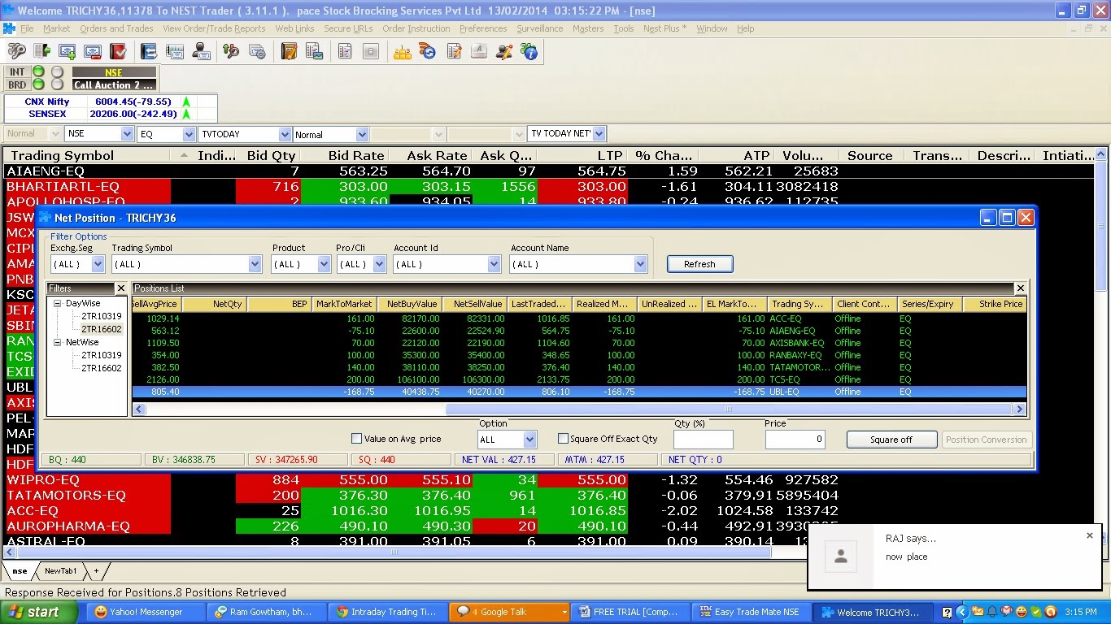Viewport: 1111px width, 624px height.
Task: Open the Account Name dropdown
Action: coord(640,264)
